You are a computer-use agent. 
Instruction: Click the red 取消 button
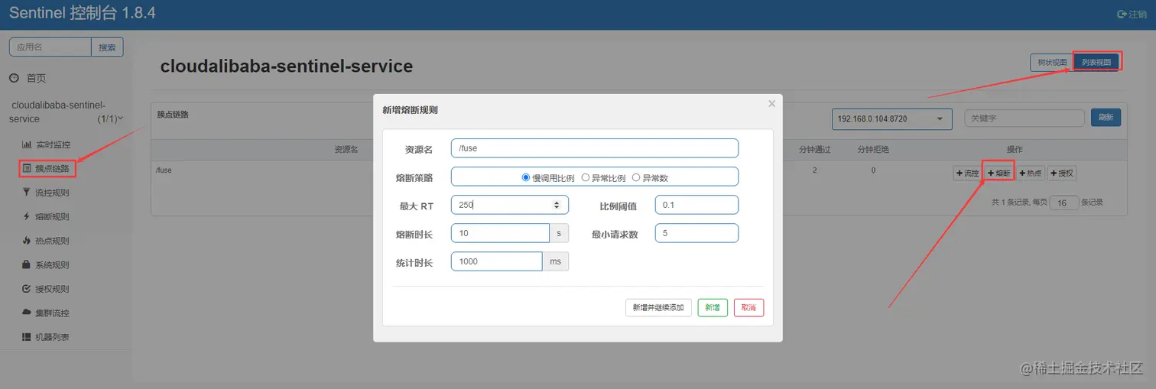click(748, 307)
